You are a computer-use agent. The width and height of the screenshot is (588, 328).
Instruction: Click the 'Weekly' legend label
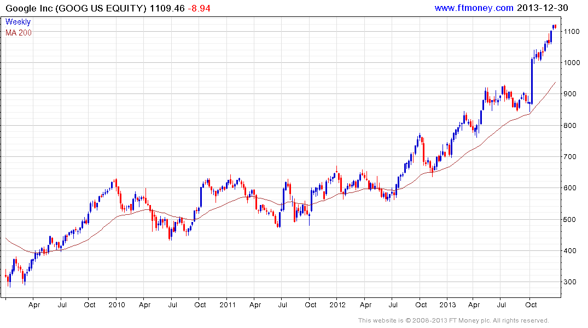[x=18, y=22]
